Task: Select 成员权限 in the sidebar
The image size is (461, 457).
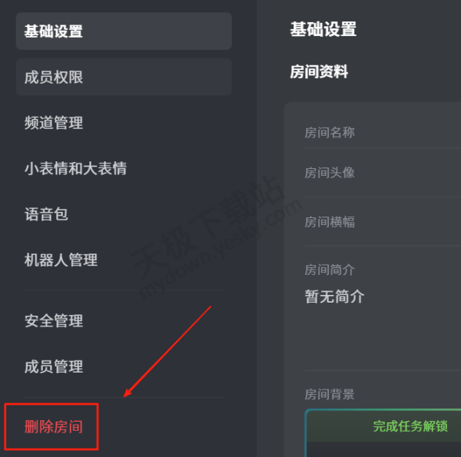Action: pyautogui.click(x=124, y=77)
